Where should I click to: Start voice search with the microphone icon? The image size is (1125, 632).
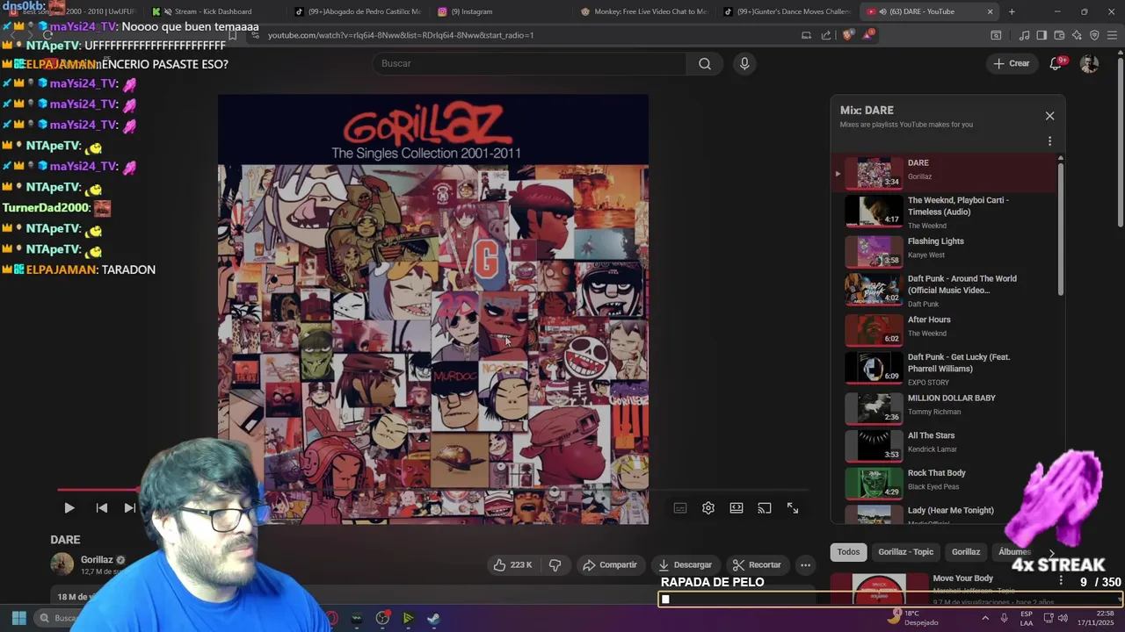(x=744, y=63)
